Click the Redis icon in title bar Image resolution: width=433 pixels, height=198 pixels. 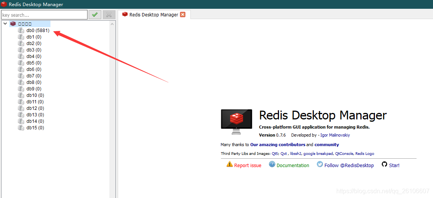4,5
